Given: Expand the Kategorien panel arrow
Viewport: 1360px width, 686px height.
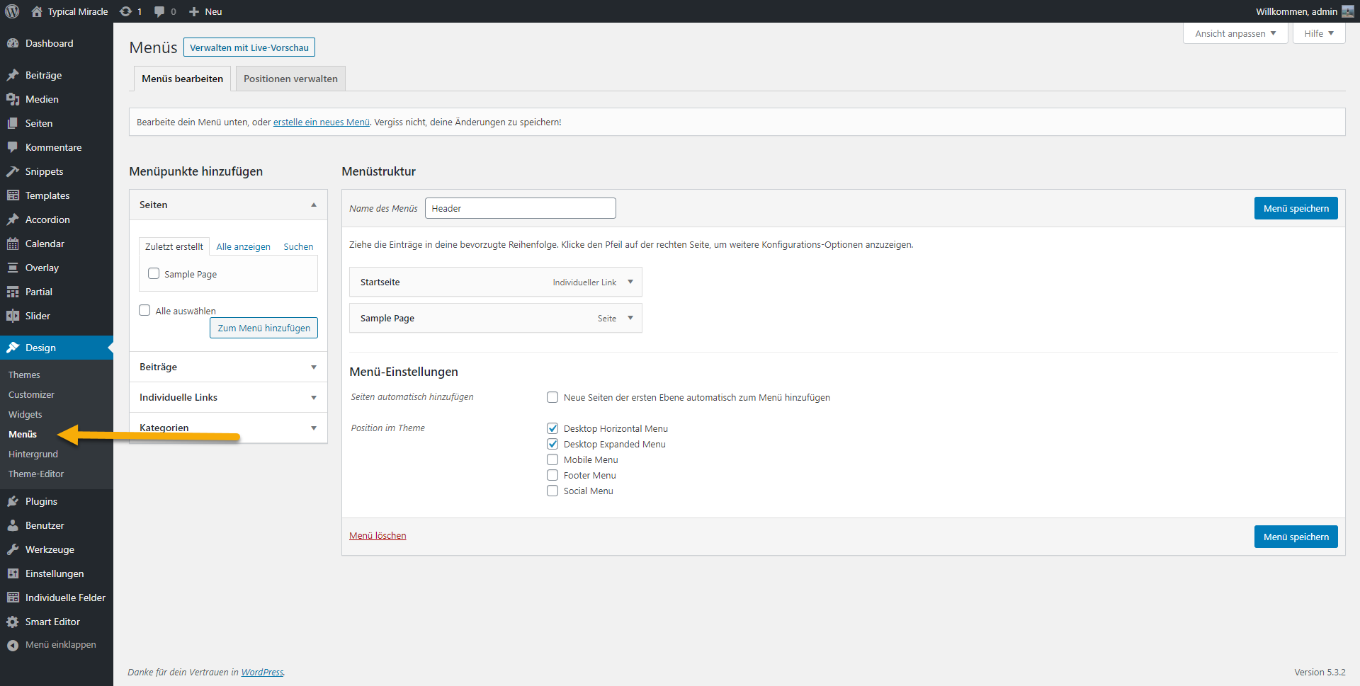Looking at the screenshot, I should coord(314,428).
